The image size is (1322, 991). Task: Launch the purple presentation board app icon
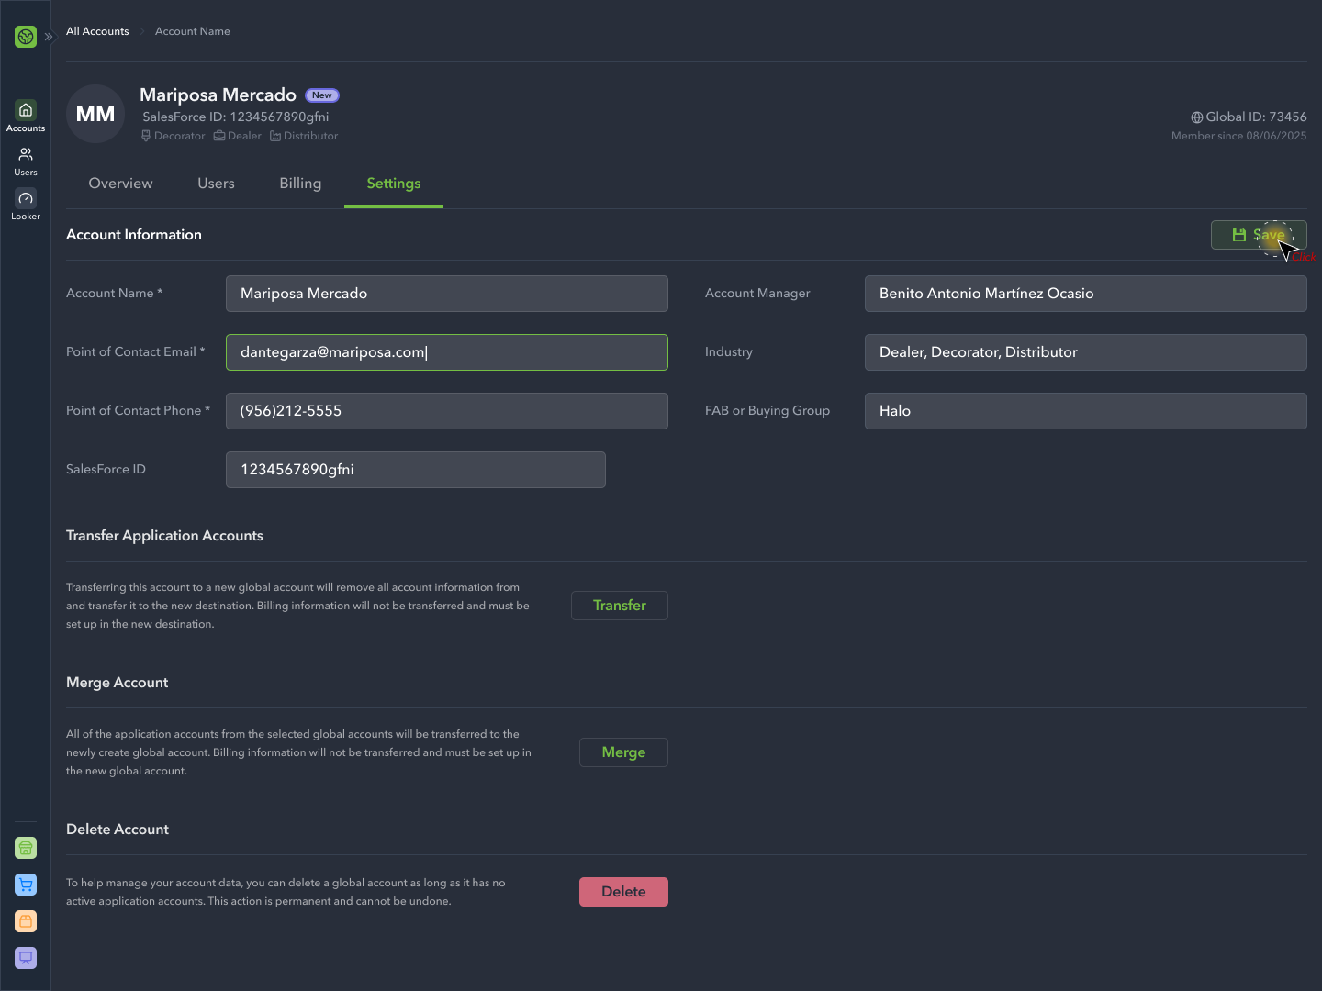coord(25,957)
